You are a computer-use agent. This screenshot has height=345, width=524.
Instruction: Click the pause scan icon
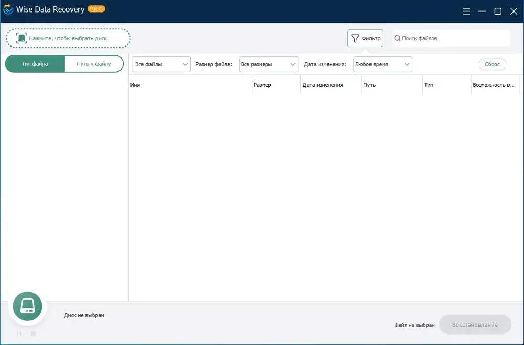pos(19,333)
